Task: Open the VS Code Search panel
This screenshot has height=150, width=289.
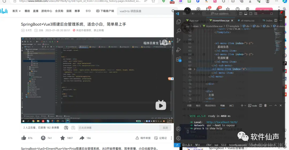Action: pyautogui.click(x=178, y=31)
